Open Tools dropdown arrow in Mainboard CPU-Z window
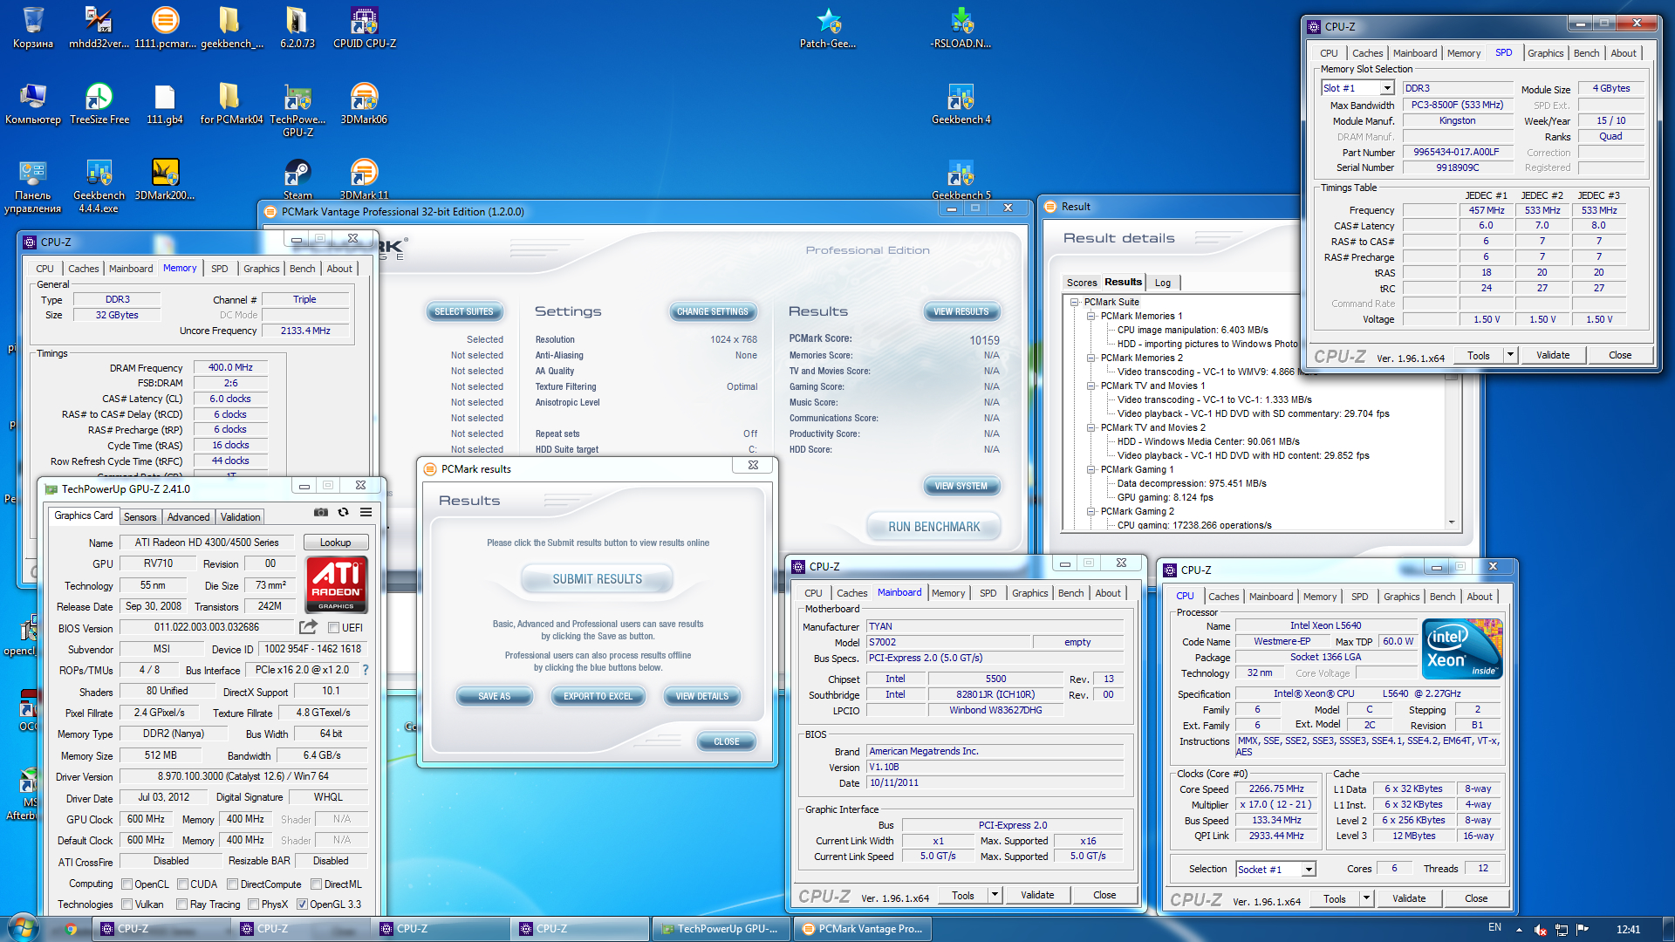1675x942 pixels. point(995,895)
